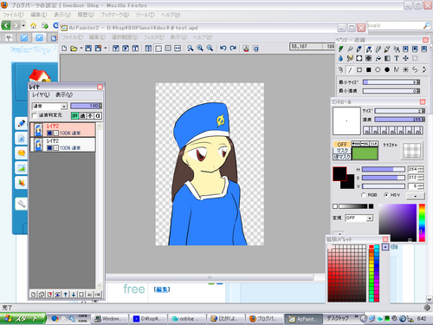Click the blue 編集 link on blog page
Screen dimensions: 433x325
[x=162, y=289]
